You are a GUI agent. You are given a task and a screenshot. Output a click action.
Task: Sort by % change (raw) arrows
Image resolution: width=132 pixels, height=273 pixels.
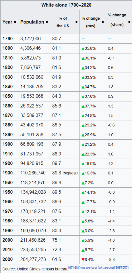pos(103,22)
